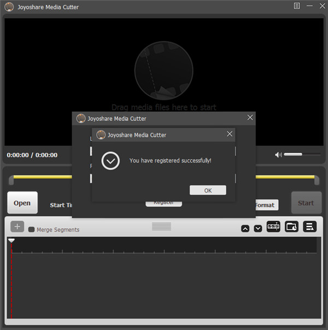Screen dimensions: 328x330
Task: Click the white timeline playhead marker
Action: 11,240
